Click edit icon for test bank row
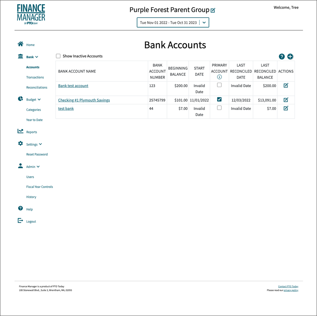 [286, 108]
